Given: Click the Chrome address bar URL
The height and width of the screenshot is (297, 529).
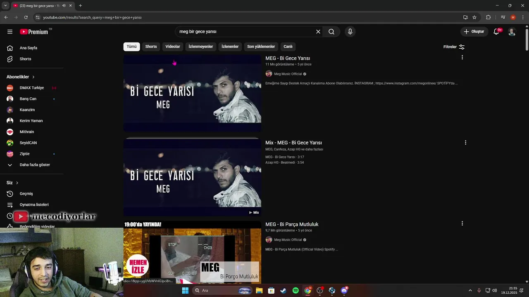Looking at the screenshot, I should (92, 17).
